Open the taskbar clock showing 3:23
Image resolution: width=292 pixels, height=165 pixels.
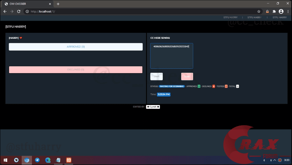click(287, 160)
